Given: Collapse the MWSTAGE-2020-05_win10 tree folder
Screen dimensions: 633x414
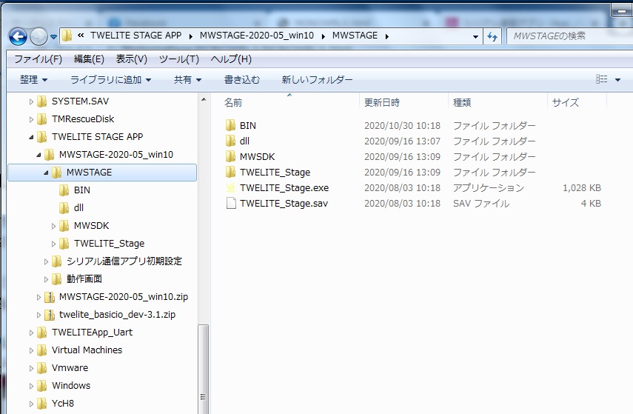Looking at the screenshot, I should [38, 155].
